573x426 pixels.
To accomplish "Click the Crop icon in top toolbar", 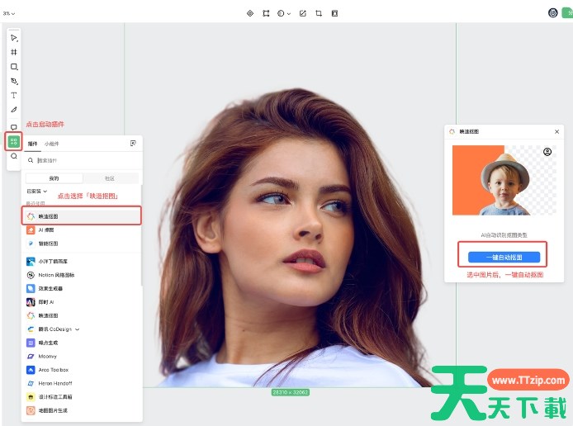I will pos(318,13).
